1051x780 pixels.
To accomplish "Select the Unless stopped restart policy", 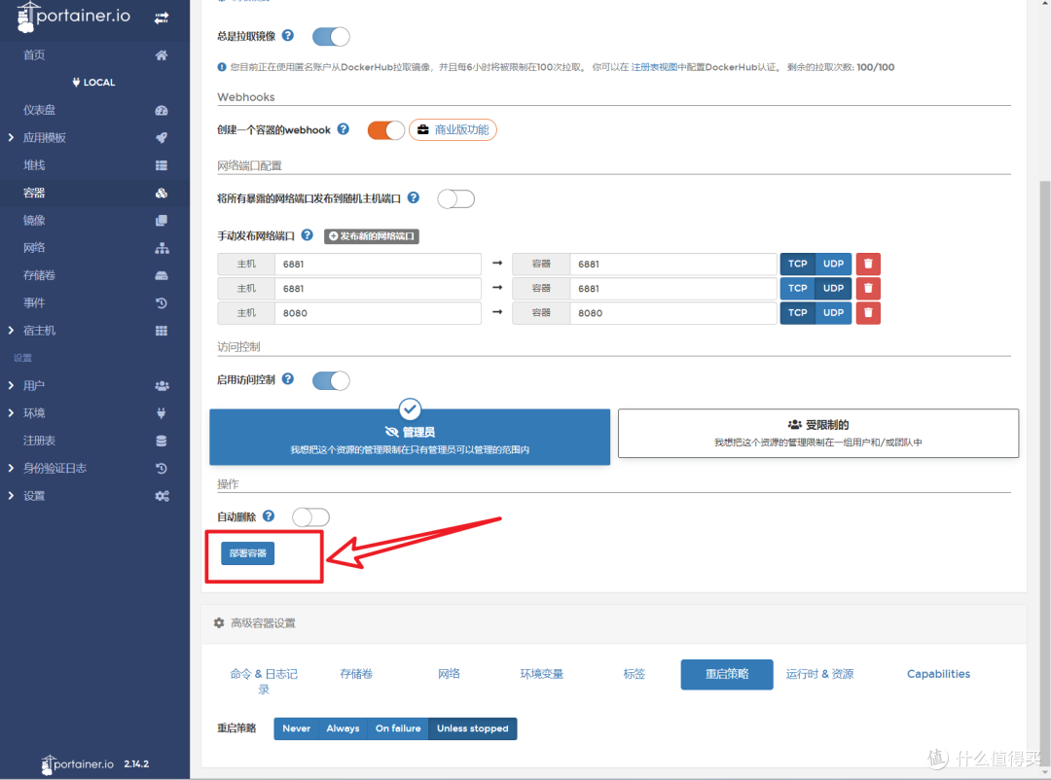I will click(472, 727).
